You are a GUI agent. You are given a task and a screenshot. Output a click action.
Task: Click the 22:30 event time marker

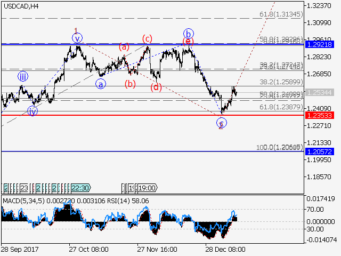[x=80, y=188]
